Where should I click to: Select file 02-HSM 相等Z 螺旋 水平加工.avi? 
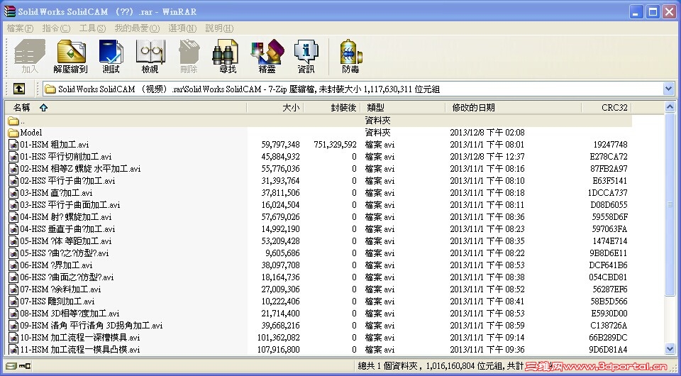[80, 169]
